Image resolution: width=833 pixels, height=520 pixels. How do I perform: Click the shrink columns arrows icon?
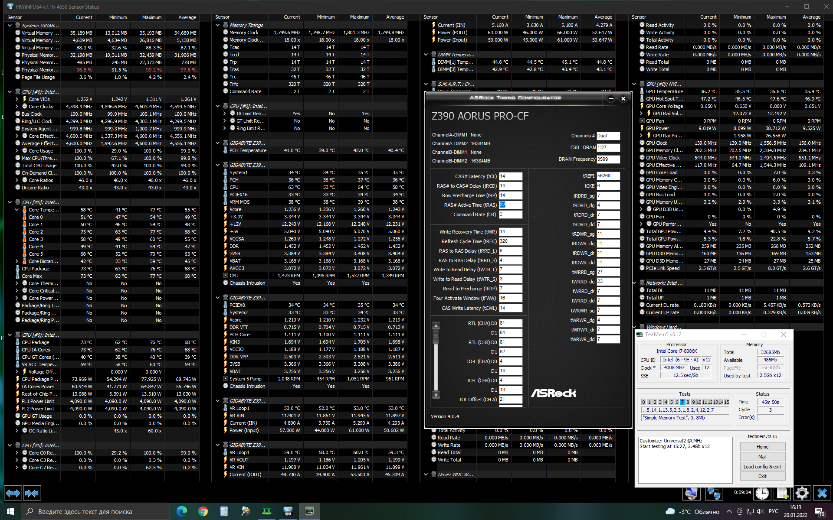tap(32, 493)
